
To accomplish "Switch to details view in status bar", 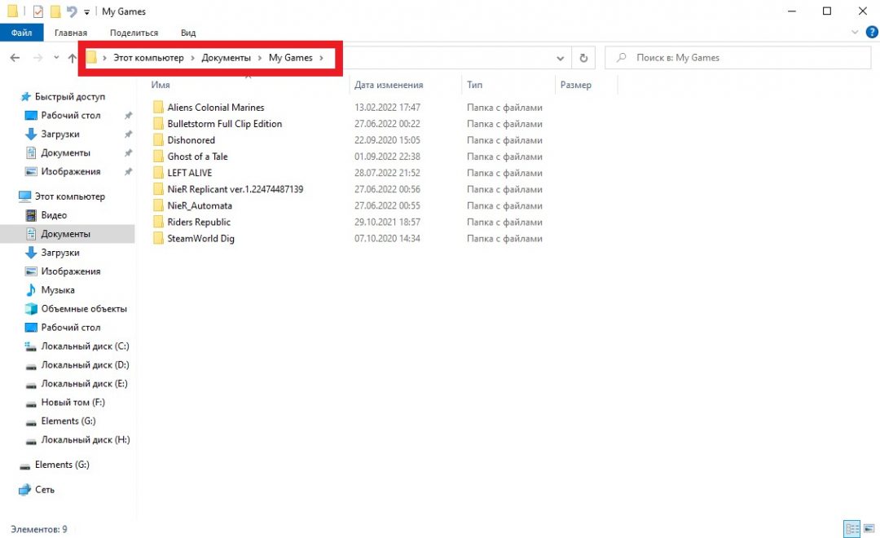I will tap(851, 529).
